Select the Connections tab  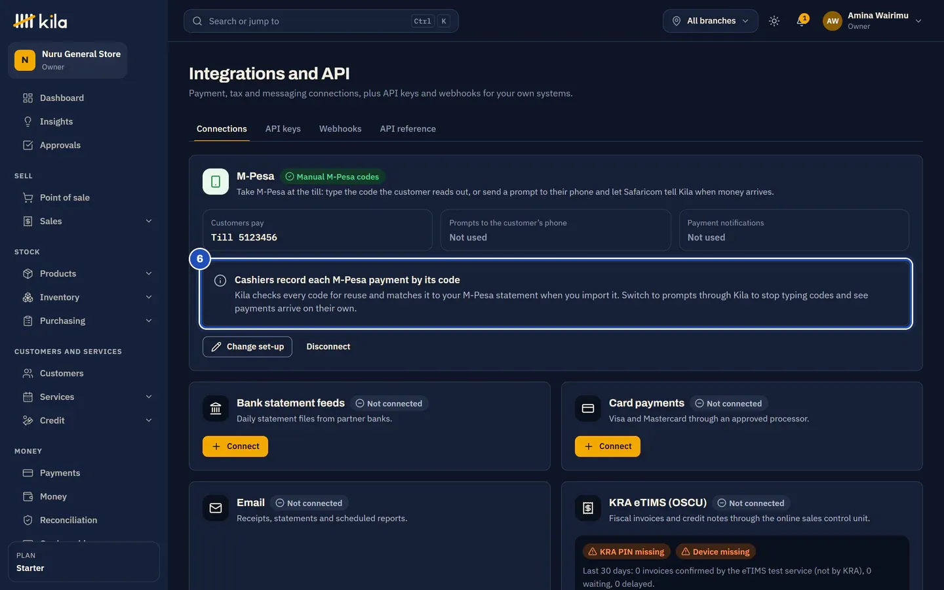(x=222, y=129)
